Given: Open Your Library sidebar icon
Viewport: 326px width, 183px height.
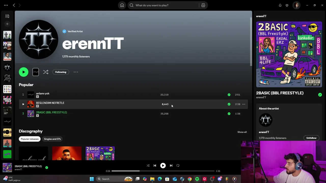Looking at the screenshot, I should (x=7, y=16).
